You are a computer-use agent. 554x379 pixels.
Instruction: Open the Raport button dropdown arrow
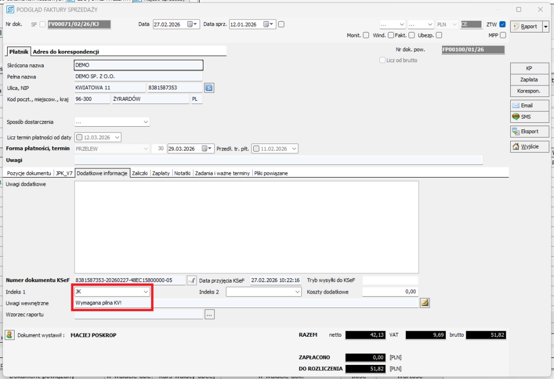tap(545, 27)
